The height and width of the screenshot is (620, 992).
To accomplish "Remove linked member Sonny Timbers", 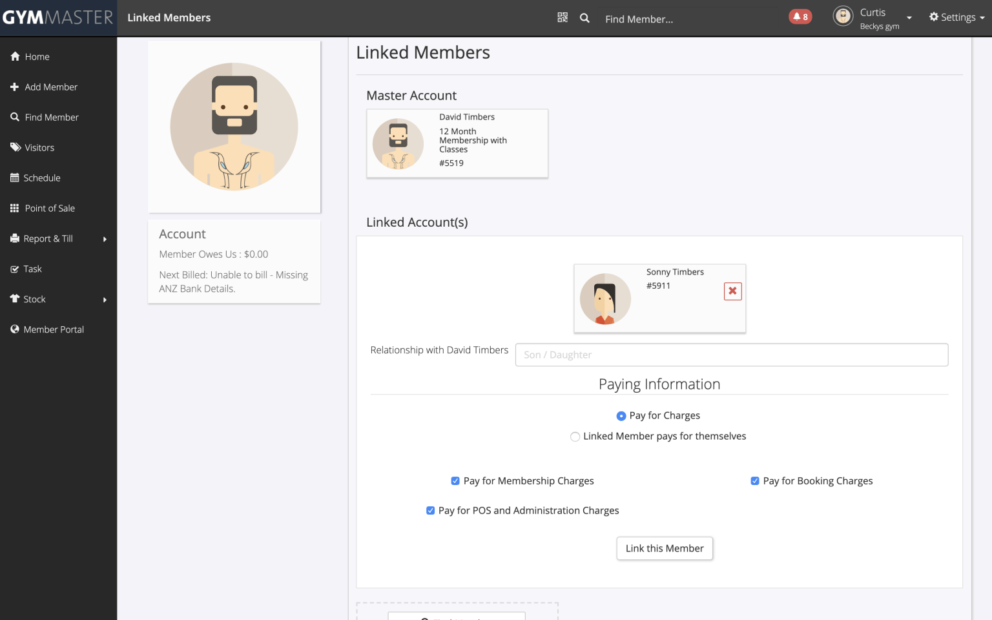I will click(x=732, y=291).
